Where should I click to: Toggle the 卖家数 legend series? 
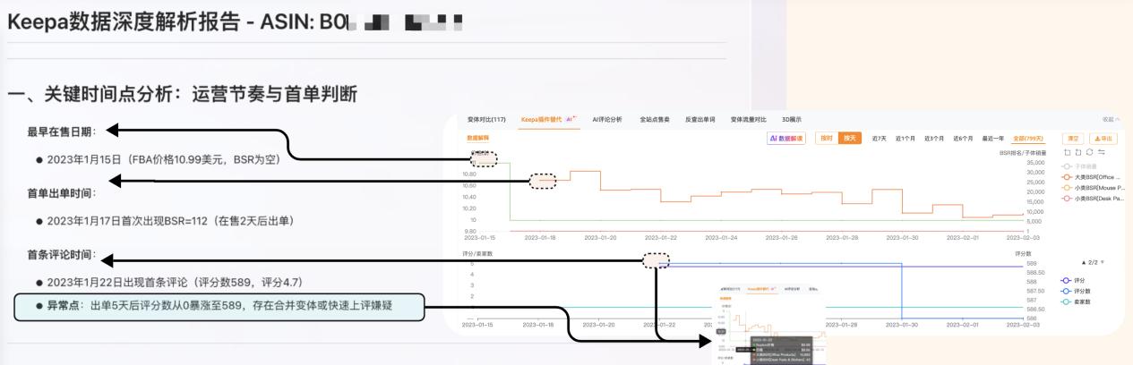coord(1077,301)
